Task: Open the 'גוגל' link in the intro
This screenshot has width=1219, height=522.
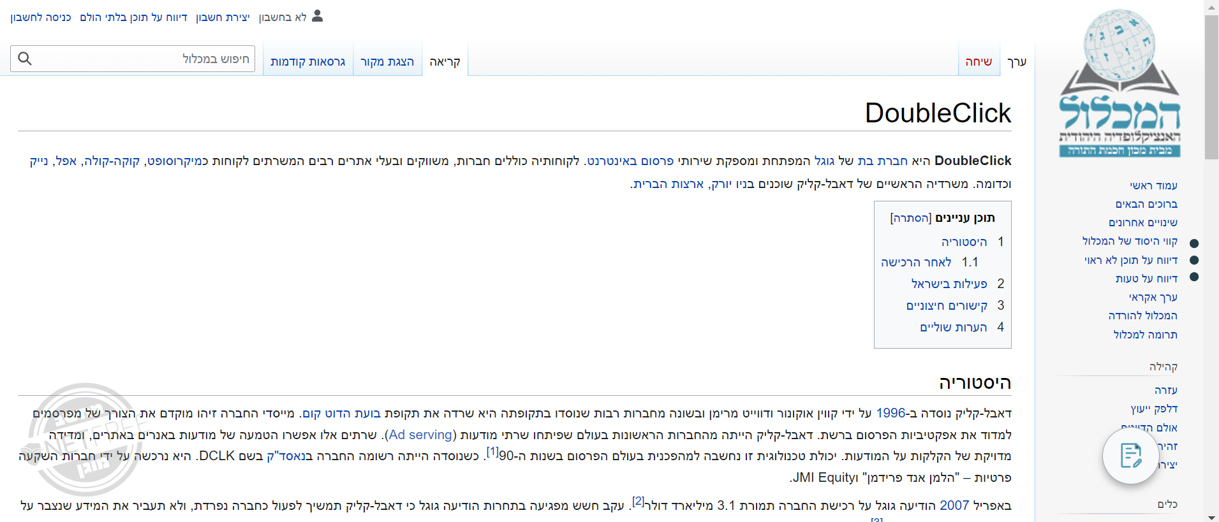Action: (824, 161)
